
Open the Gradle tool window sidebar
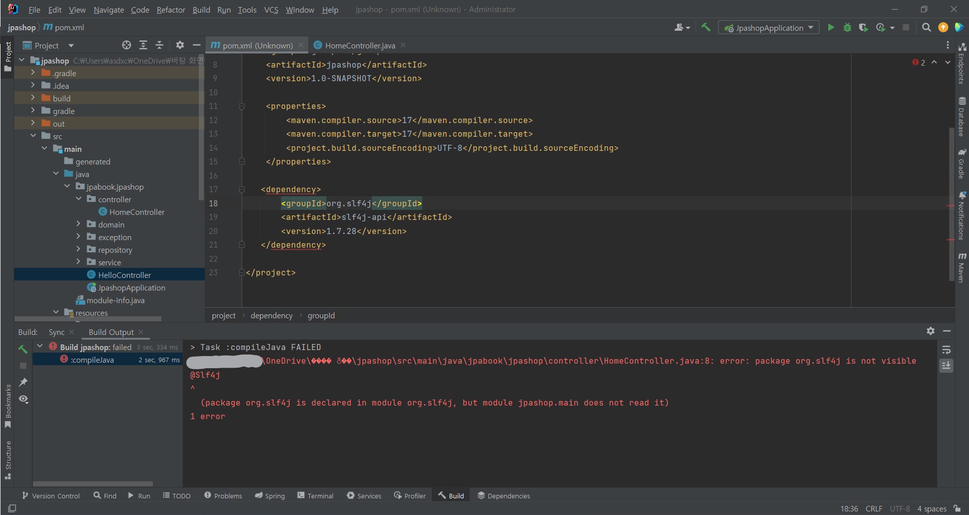[x=962, y=163]
